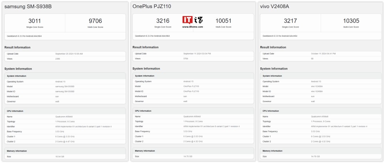Click Base Frequency '3.53 GHz' in samsung panel
Image resolution: width=385 pixels, height=163 pixels.
(60, 132)
